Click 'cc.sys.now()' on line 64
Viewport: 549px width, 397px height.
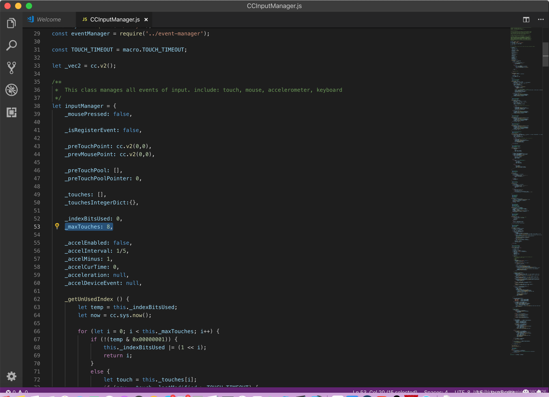click(129, 315)
